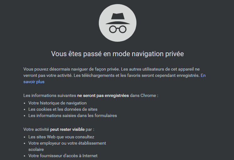This screenshot has height=160, width=234.
Task: Select the "Les sites Web que vous consultez" item
Action: pos(61,137)
